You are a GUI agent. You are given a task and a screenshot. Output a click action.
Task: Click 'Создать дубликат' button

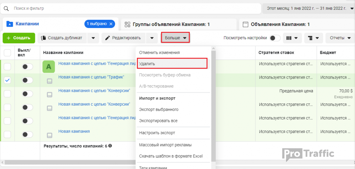pyautogui.click(x=62, y=38)
